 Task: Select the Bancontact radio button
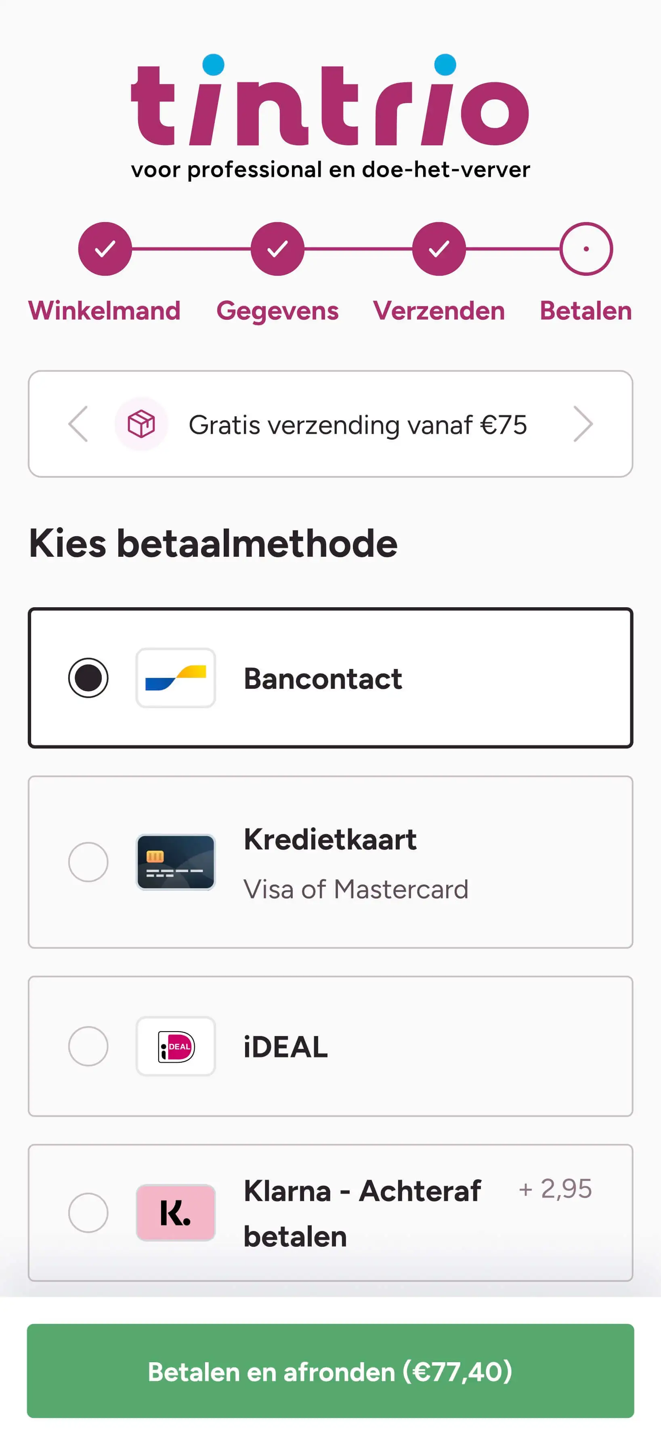coord(88,677)
